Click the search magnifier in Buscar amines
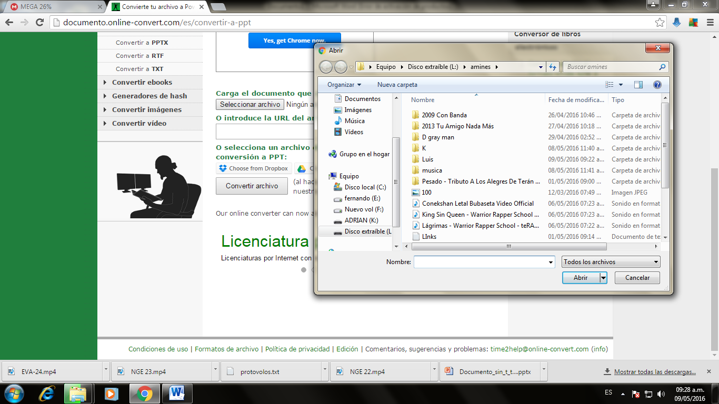Viewport: 719px width, 404px height. pos(662,67)
